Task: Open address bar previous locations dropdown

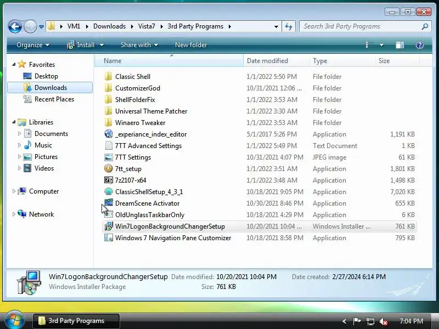Action: tap(276, 27)
